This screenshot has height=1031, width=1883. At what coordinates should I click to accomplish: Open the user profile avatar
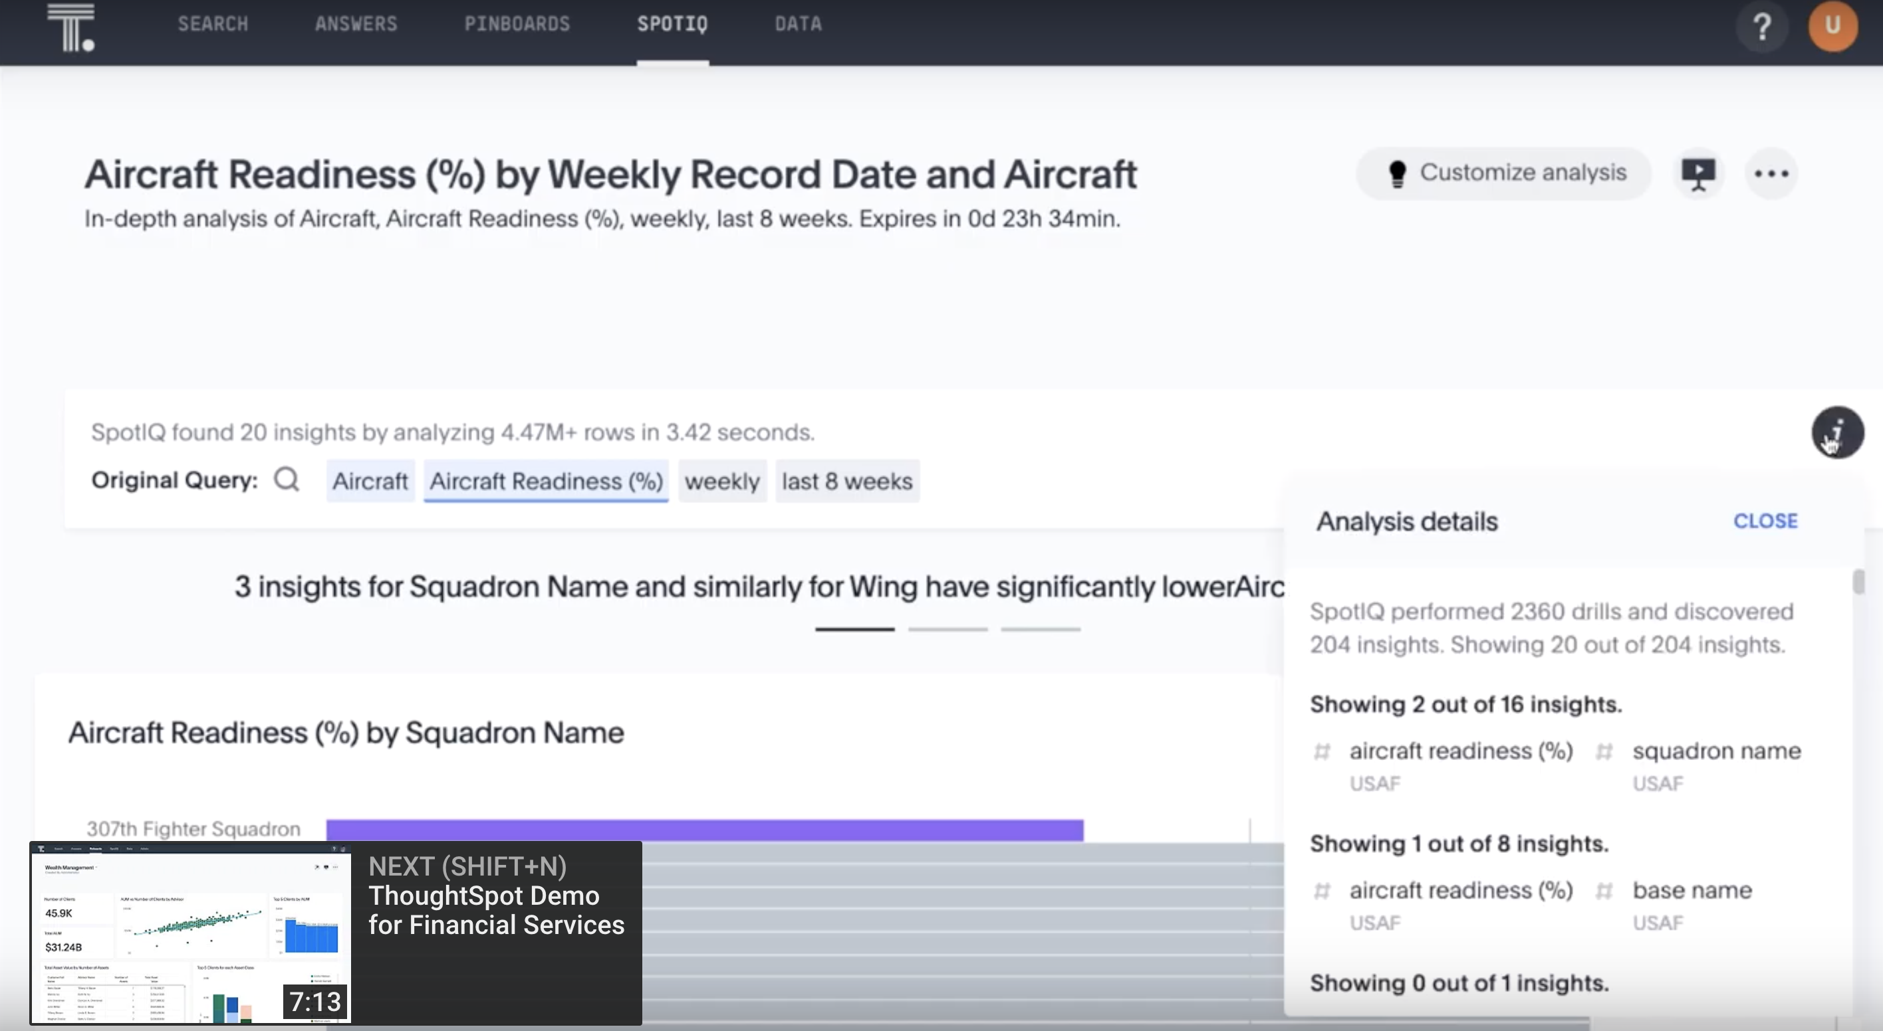(1832, 27)
